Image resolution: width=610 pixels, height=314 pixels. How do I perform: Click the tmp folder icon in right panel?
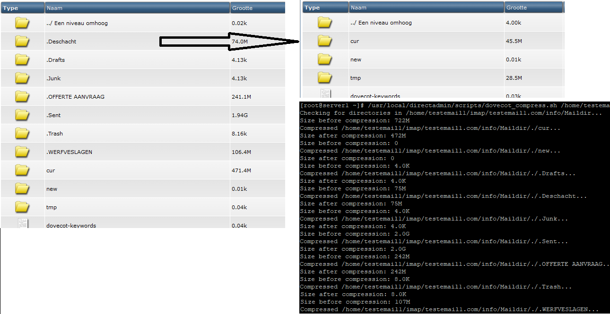click(x=324, y=77)
